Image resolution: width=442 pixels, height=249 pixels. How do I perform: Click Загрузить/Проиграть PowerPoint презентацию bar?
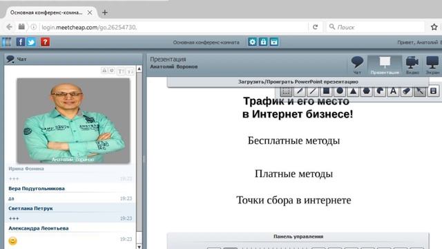(298, 82)
